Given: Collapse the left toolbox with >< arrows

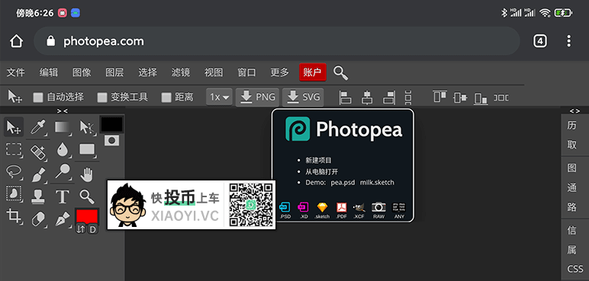Looking at the screenshot, I should click(63, 110).
